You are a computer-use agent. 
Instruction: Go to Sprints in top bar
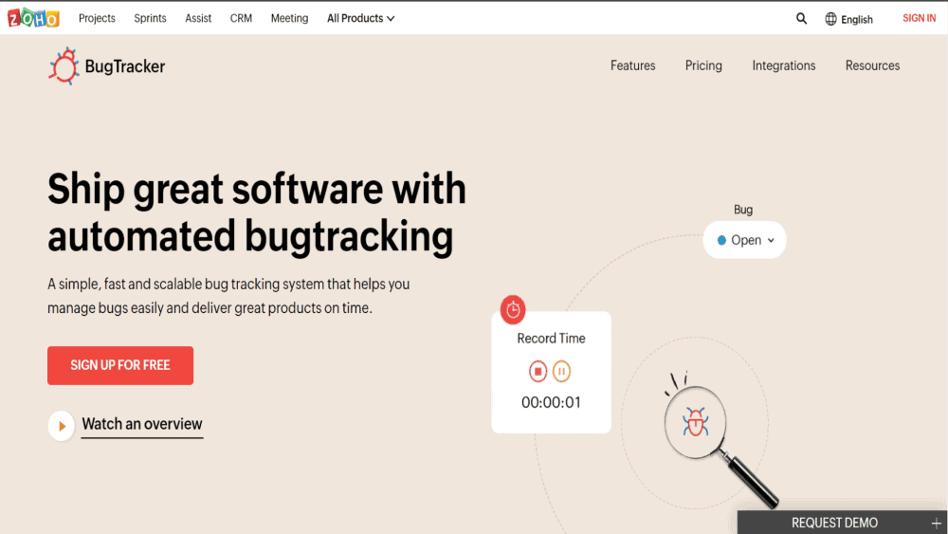pyautogui.click(x=150, y=18)
